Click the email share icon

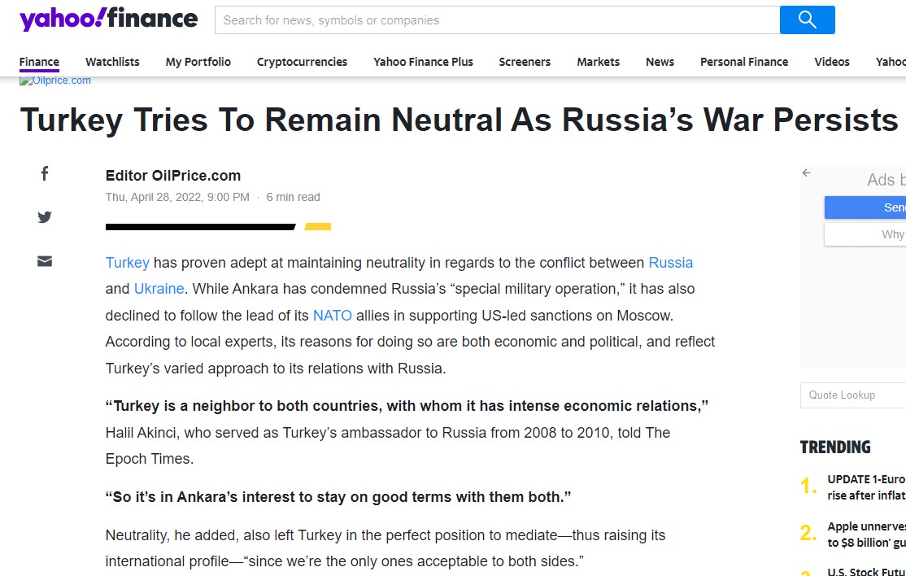coord(45,261)
